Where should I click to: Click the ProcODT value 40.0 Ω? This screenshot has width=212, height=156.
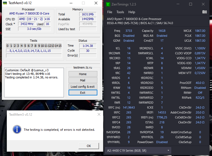[x=200, y=83]
